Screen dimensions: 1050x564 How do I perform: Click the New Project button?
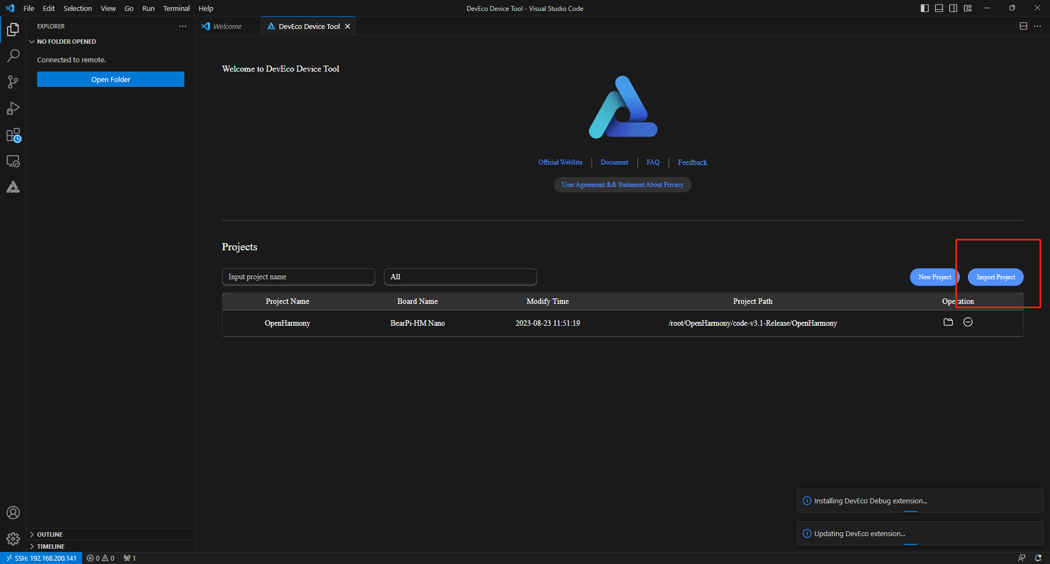click(x=935, y=277)
